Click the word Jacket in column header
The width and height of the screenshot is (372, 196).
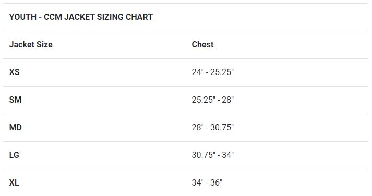coord(21,44)
